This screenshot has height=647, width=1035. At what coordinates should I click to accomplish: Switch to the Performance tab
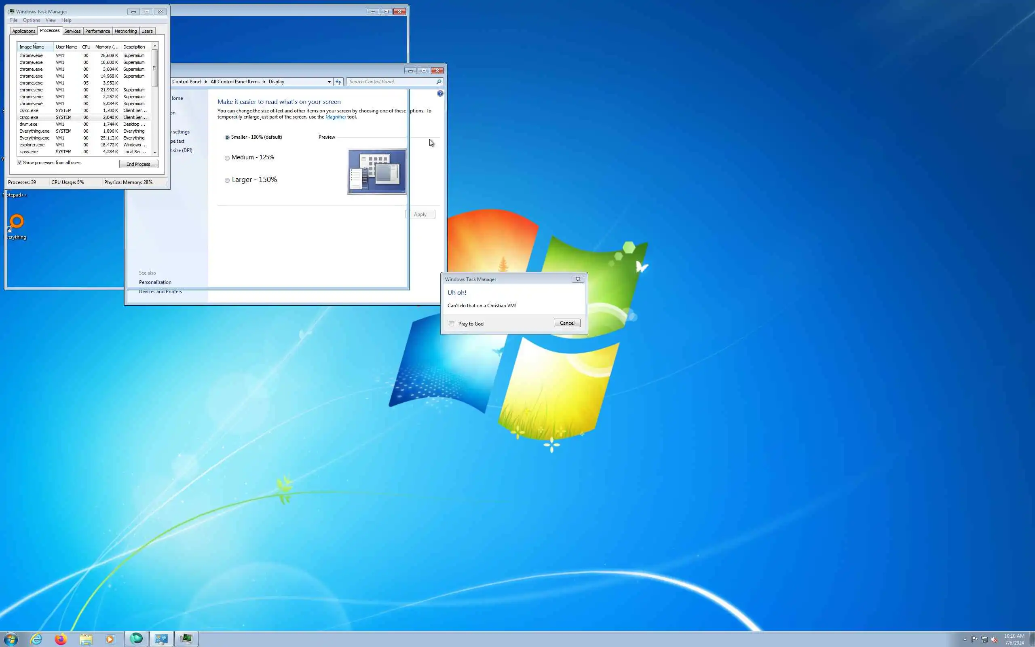coord(97,31)
